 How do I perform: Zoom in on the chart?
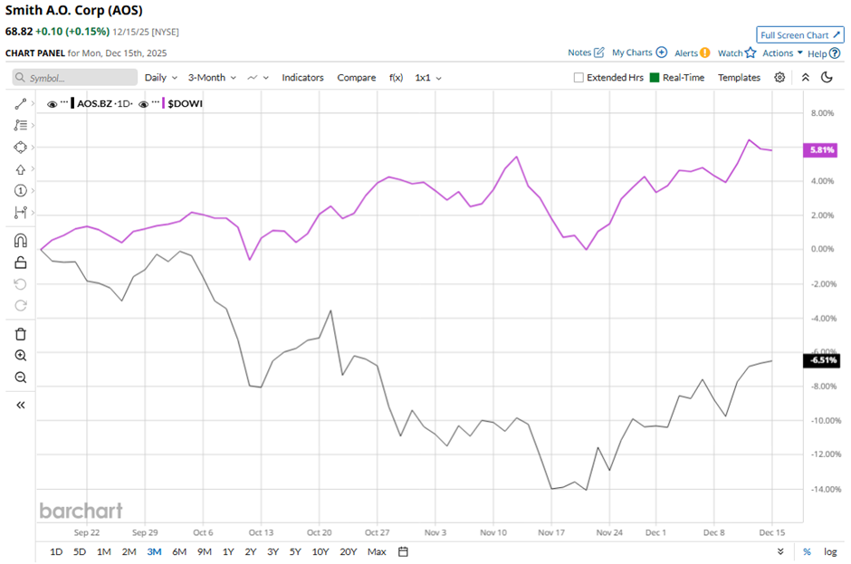coord(21,356)
